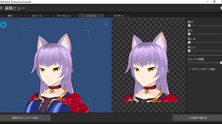This screenshot has width=222, height=124.
Task: Select the フェイス tab
Action: tap(91, 16)
